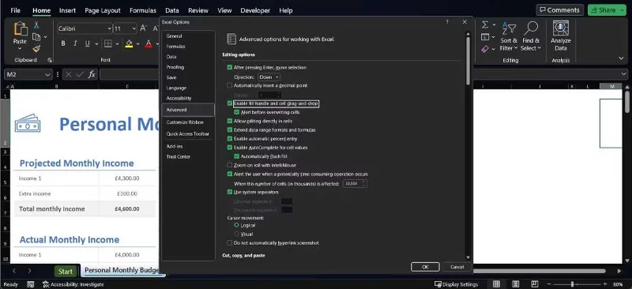Switch to the Page Layout tab
The image size is (632, 289).
point(103,10)
